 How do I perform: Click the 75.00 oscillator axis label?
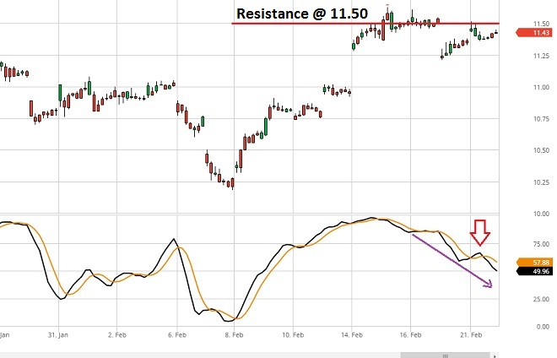[541, 244]
